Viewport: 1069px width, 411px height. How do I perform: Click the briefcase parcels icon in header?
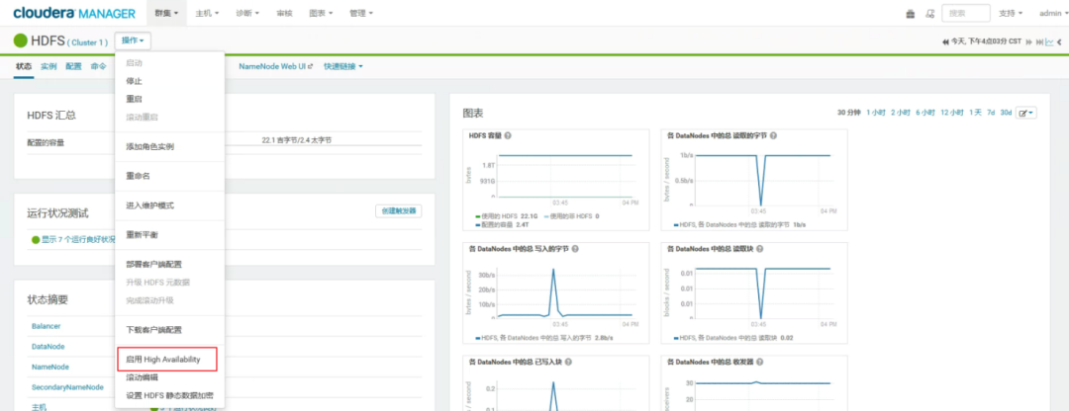click(x=911, y=14)
